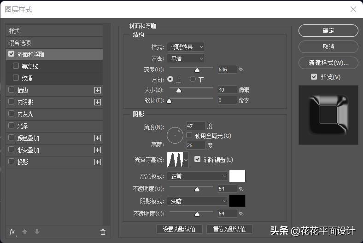Image resolution: width=363 pixels, height=243 pixels.
Task: Move effect up with arrow icon
Action: (x=24, y=231)
